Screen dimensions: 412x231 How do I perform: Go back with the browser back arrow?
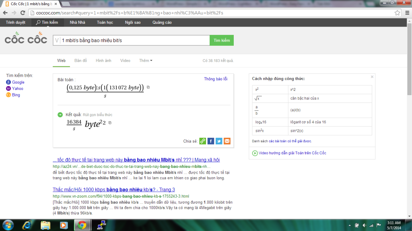coord(5,12)
